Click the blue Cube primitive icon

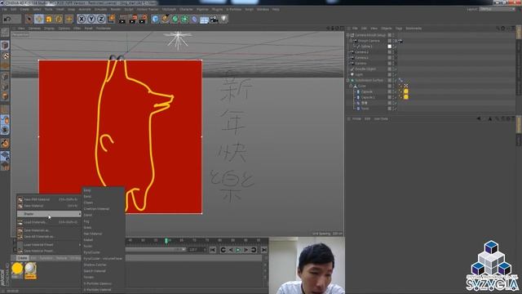point(155,19)
